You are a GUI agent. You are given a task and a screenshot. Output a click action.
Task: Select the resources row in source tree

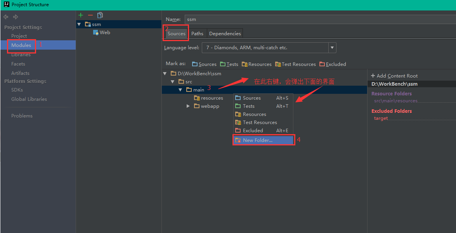[x=212, y=98]
